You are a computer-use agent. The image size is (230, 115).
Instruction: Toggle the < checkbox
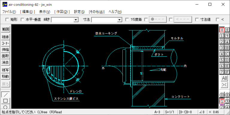pos(218,19)
